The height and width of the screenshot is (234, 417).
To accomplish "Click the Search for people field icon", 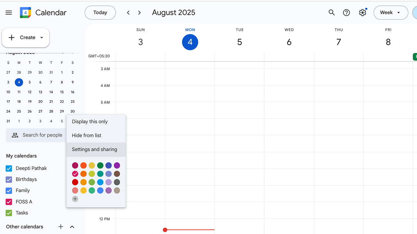I will (x=15, y=135).
